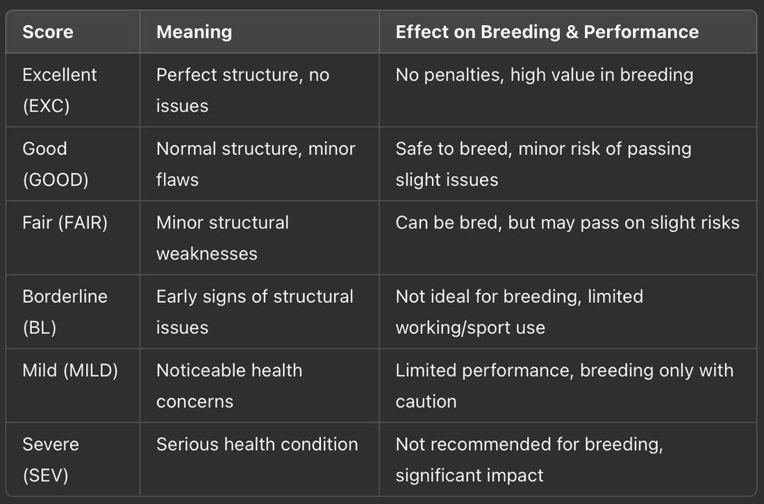Viewport: 764px width, 504px height.
Task: Select the Good (GOOD) score cell
Action: pyautogui.click(x=56, y=164)
